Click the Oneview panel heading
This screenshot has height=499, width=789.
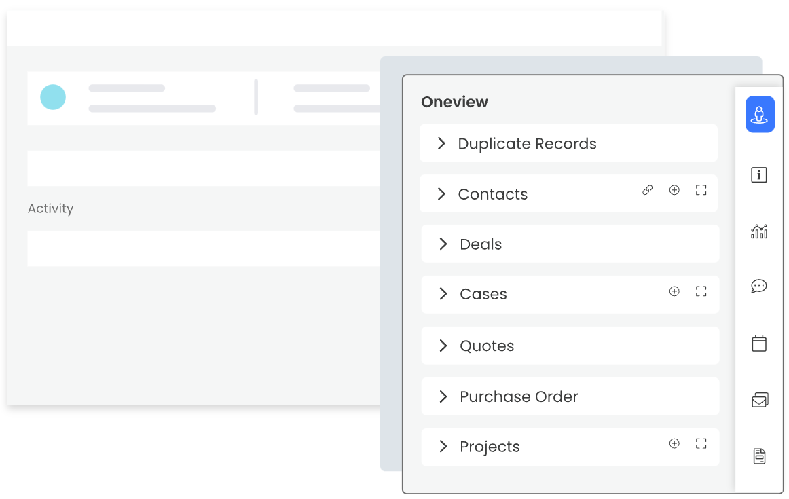454,102
